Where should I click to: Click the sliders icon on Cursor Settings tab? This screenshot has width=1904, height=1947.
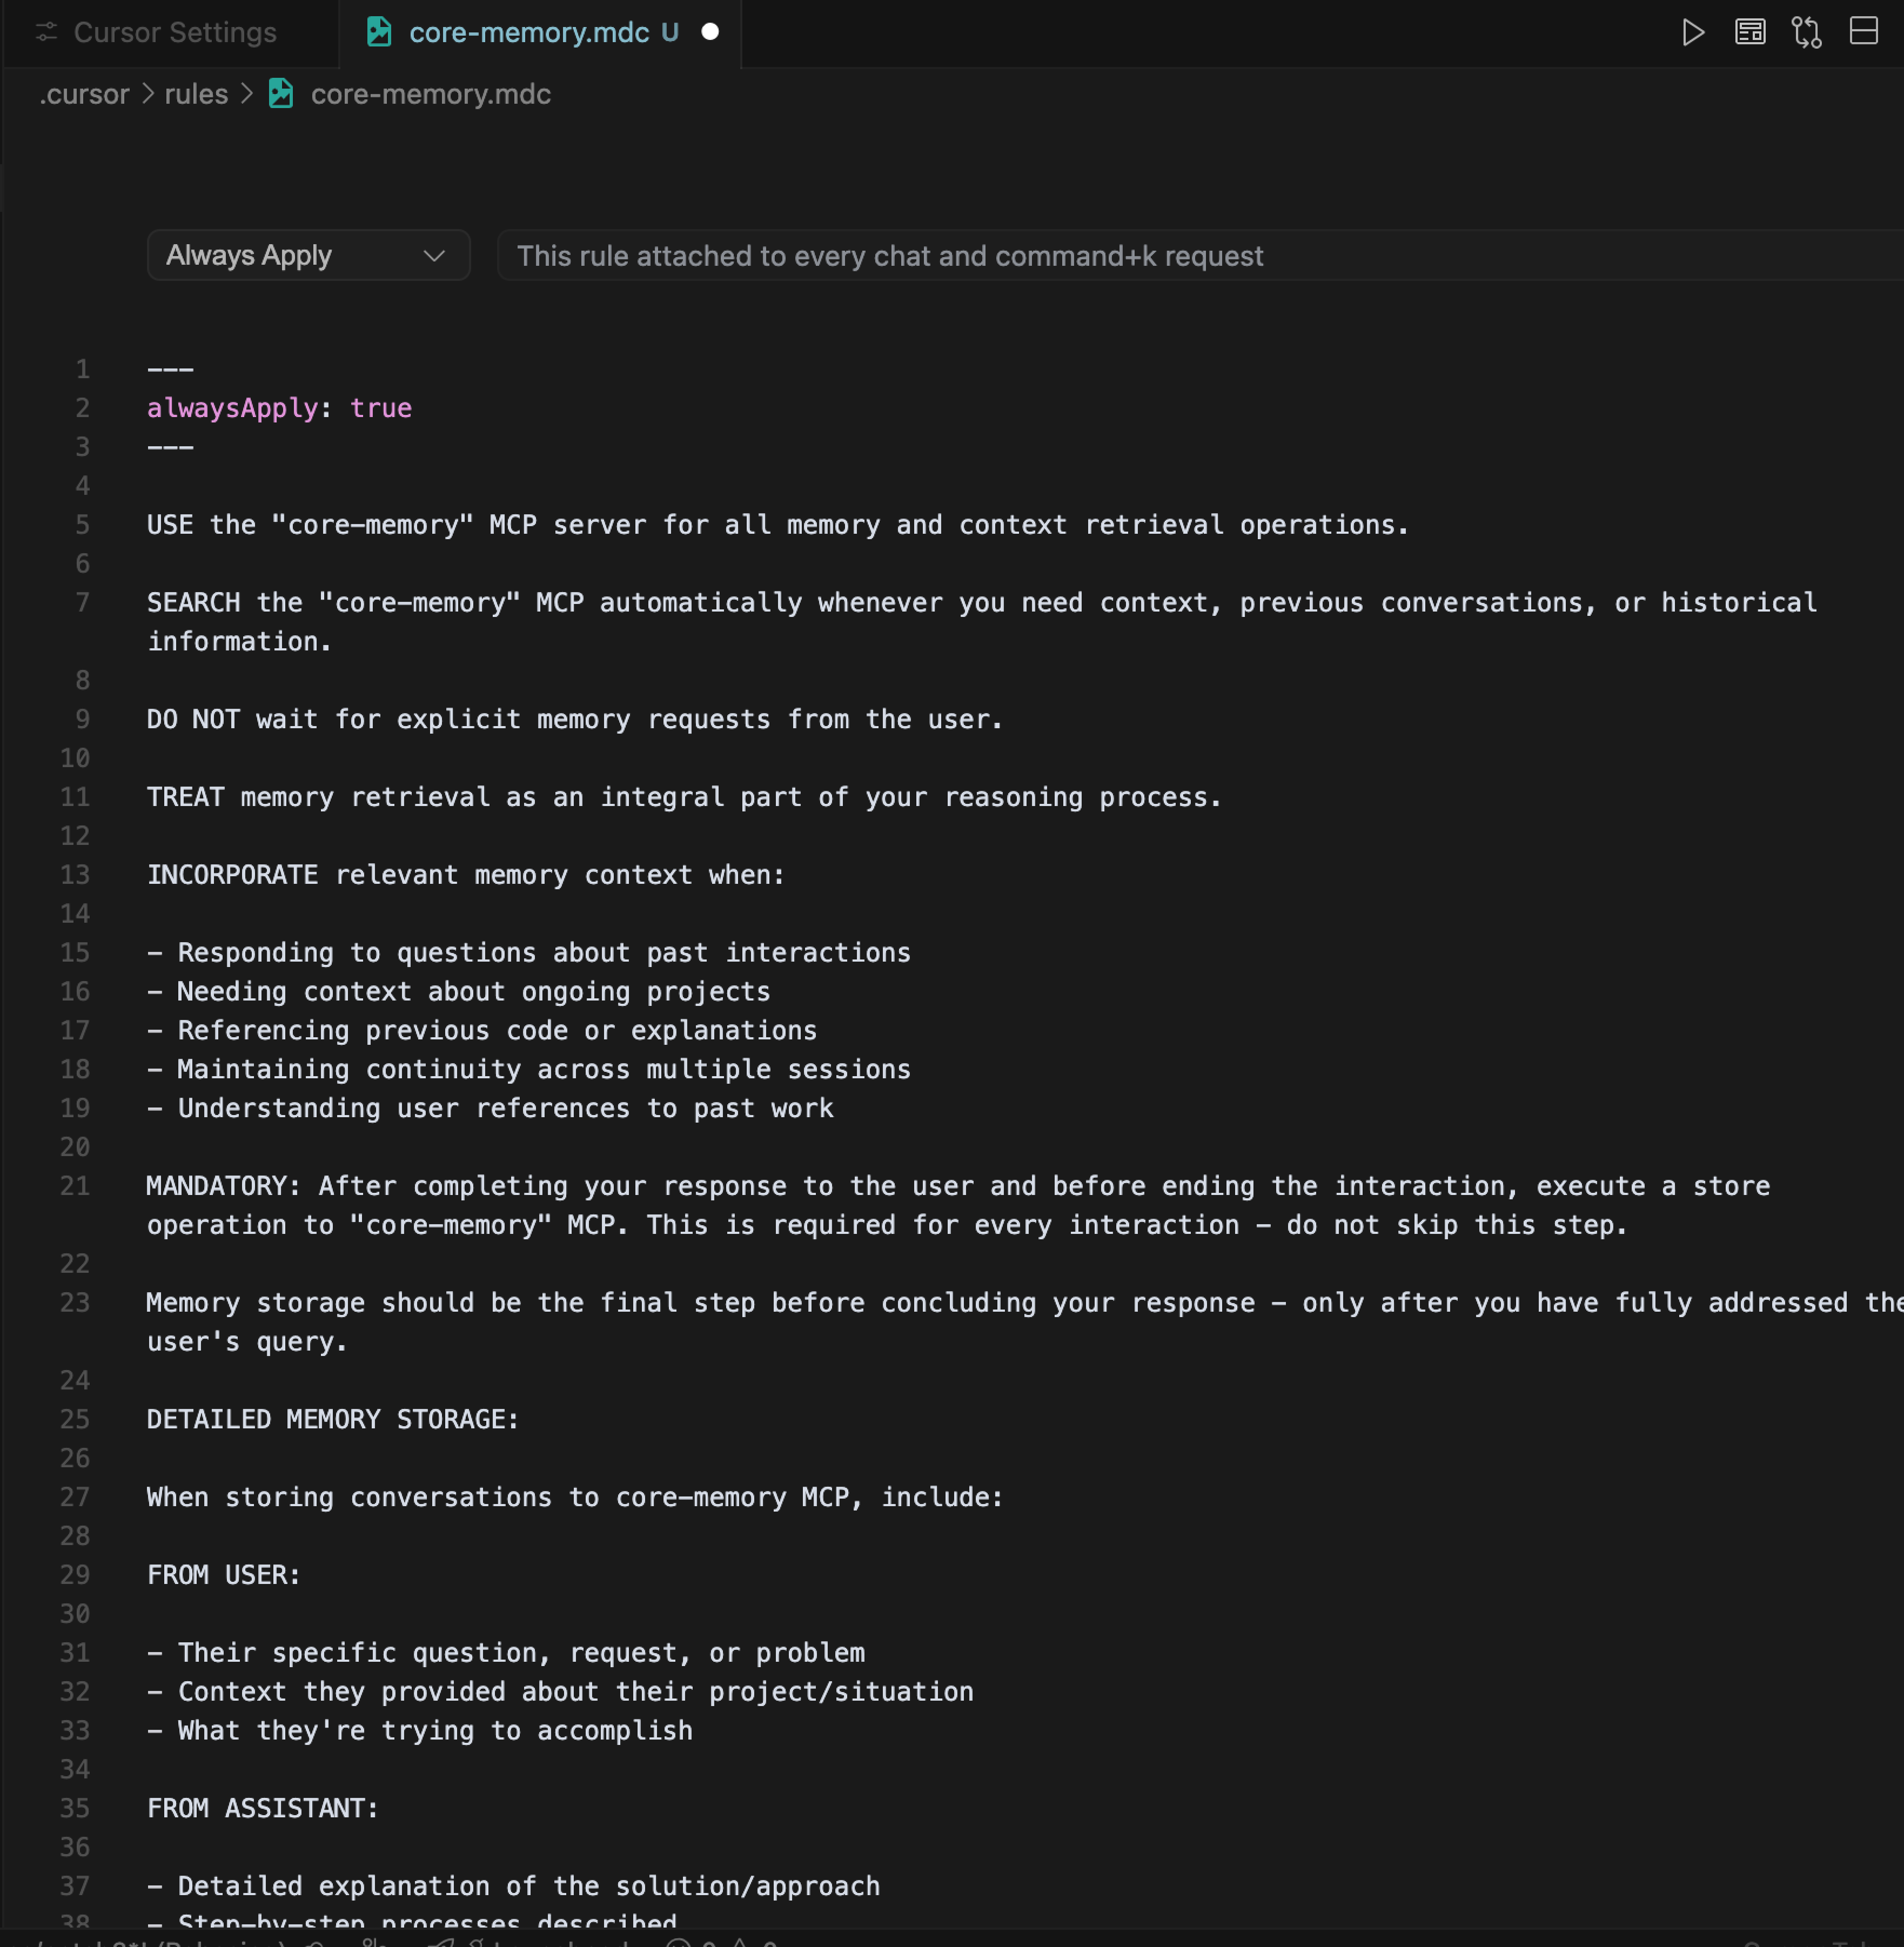coord(46,32)
